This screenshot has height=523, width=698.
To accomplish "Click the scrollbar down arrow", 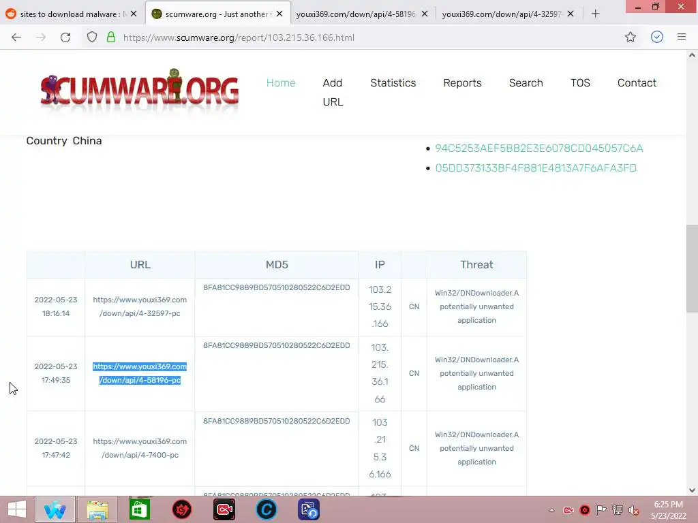I will pyautogui.click(x=692, y=490).
